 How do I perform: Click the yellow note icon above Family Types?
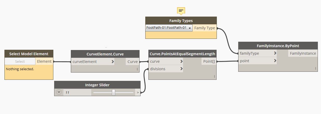coord(181,11)
